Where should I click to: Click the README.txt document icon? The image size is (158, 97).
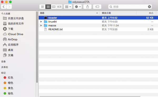pyautogui.click(x=46, y=29)
